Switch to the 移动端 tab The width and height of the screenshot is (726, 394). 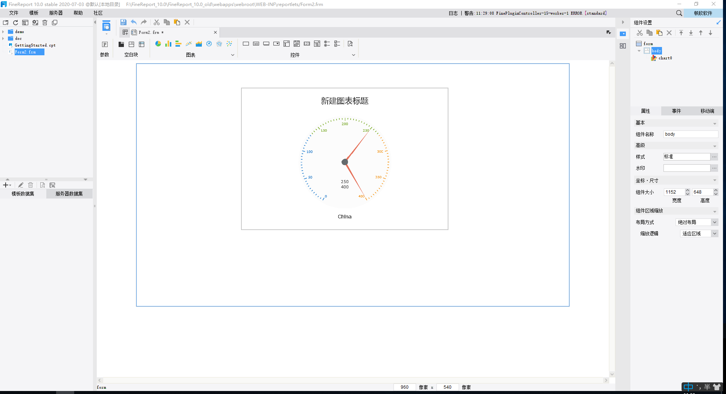(707, 111)
